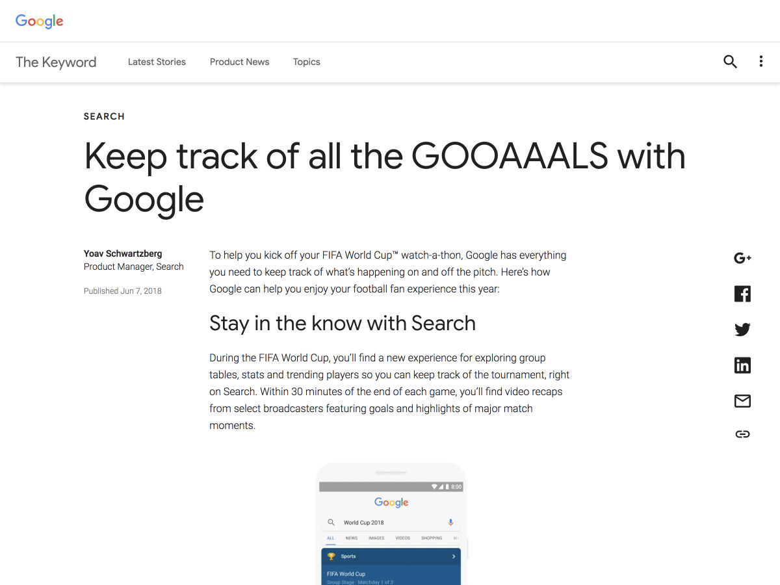Open Product News menu item
The height and width of the screenshot is (585, 780).
coord(239,62)
